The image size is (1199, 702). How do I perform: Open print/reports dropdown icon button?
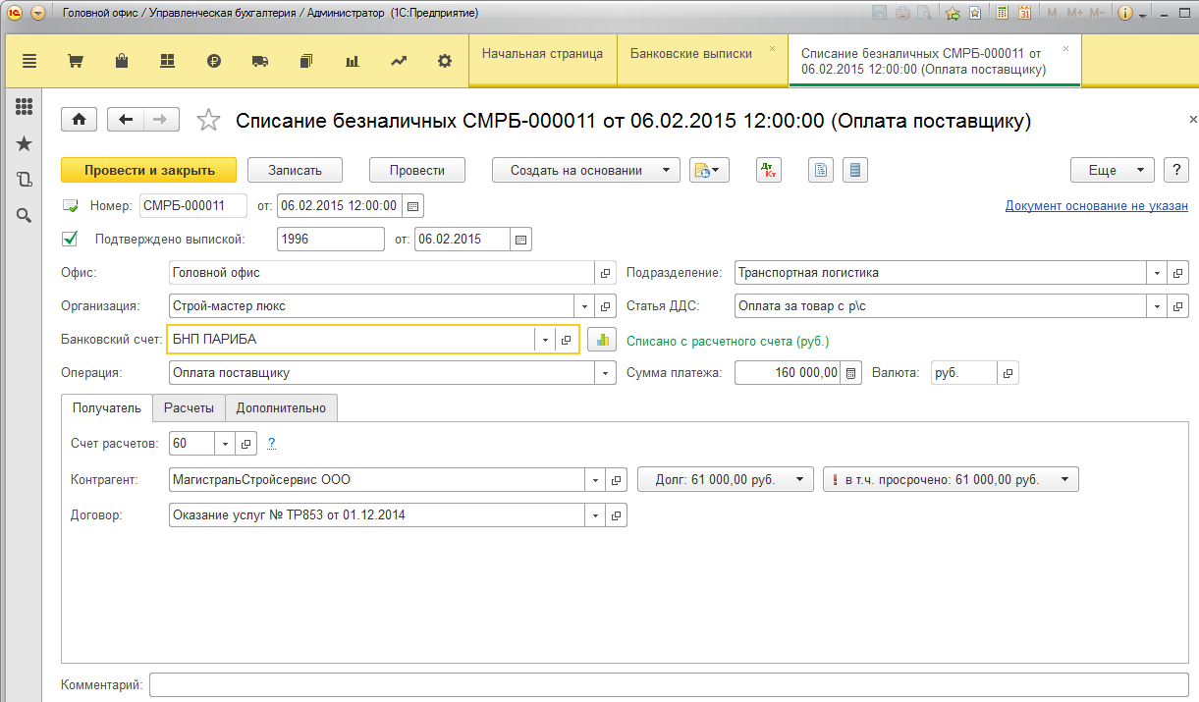point(709,170)
